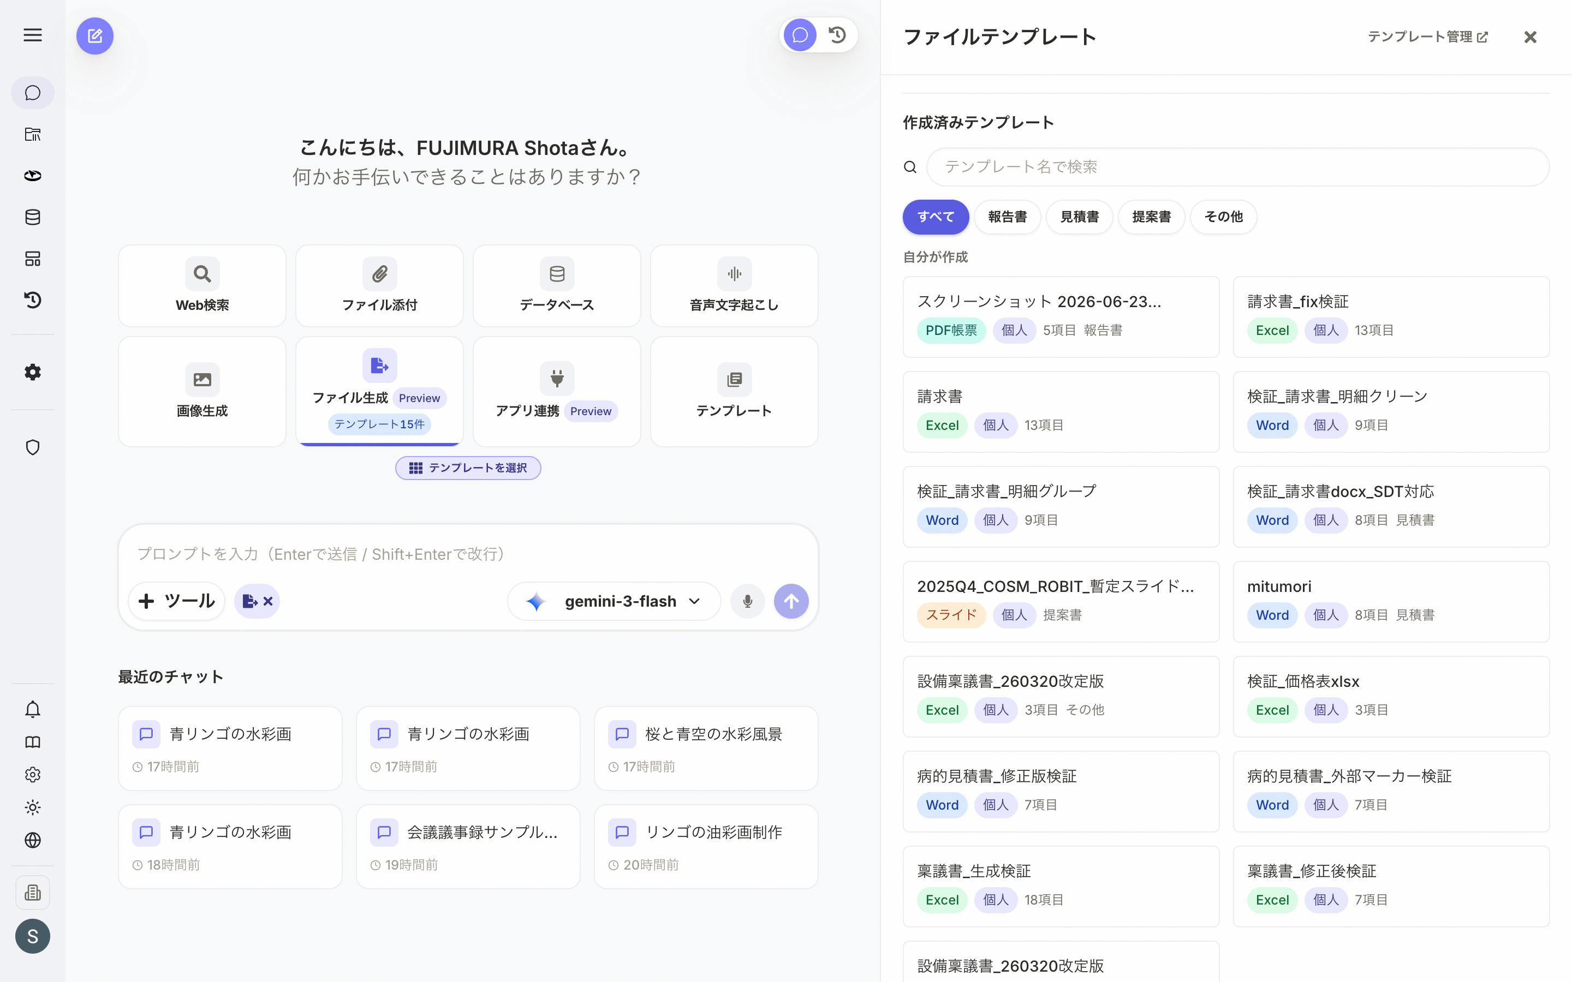This screenshot has width=1572, height=982.
Task: Open the building organization icon
Action: coord(33,893)
